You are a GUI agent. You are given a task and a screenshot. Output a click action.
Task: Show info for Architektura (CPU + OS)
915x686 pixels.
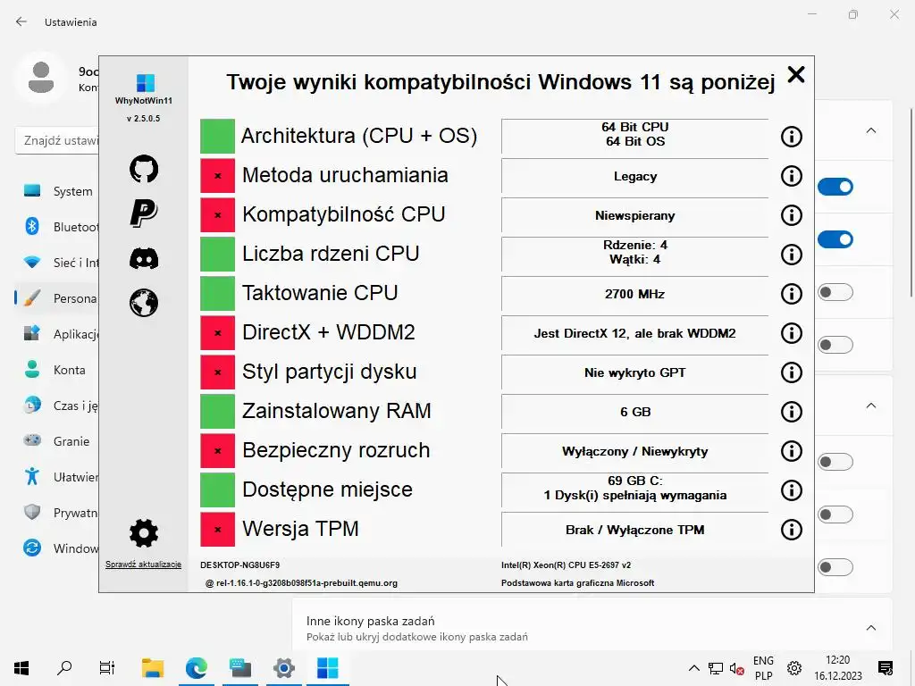pyautogui.click(x=792, y=137)
